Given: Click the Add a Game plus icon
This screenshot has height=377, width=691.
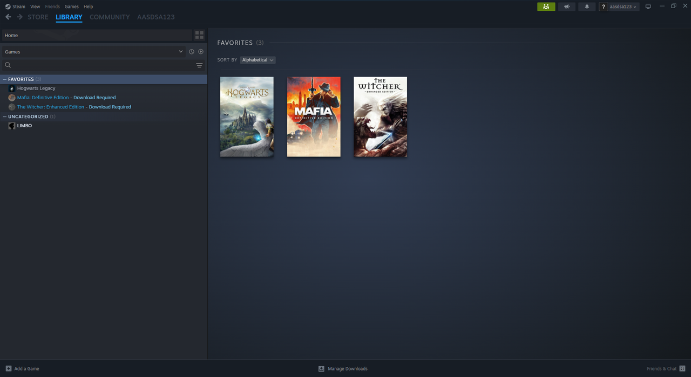Looking at the screenshot, I should pyautogui.click(x=8, y=368).
